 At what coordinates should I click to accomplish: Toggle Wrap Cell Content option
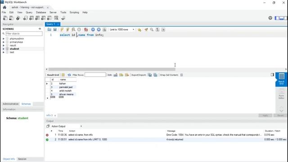(182, 75)
